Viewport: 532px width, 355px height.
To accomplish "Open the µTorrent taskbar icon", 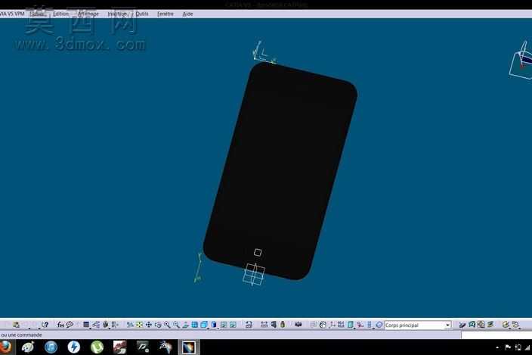I will (x=97, y=347).
